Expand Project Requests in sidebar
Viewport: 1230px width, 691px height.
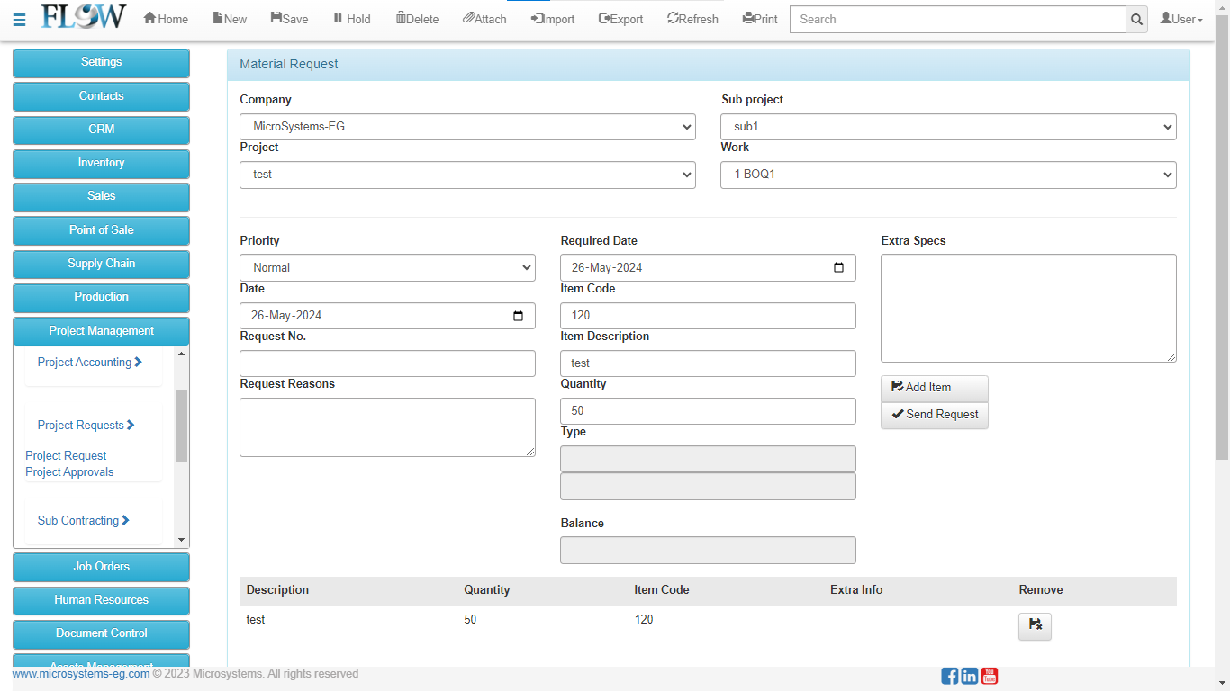(86, 426)
